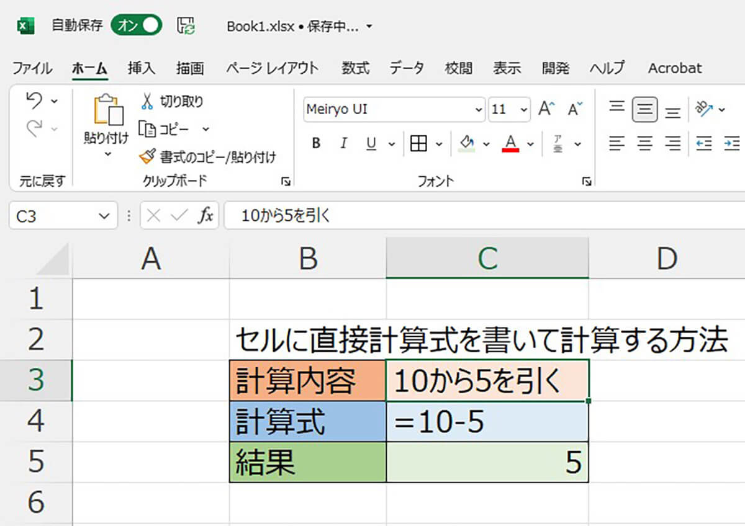745x526 pixels.
Task: Toggle Italic formatting
Action: point(343,144)
